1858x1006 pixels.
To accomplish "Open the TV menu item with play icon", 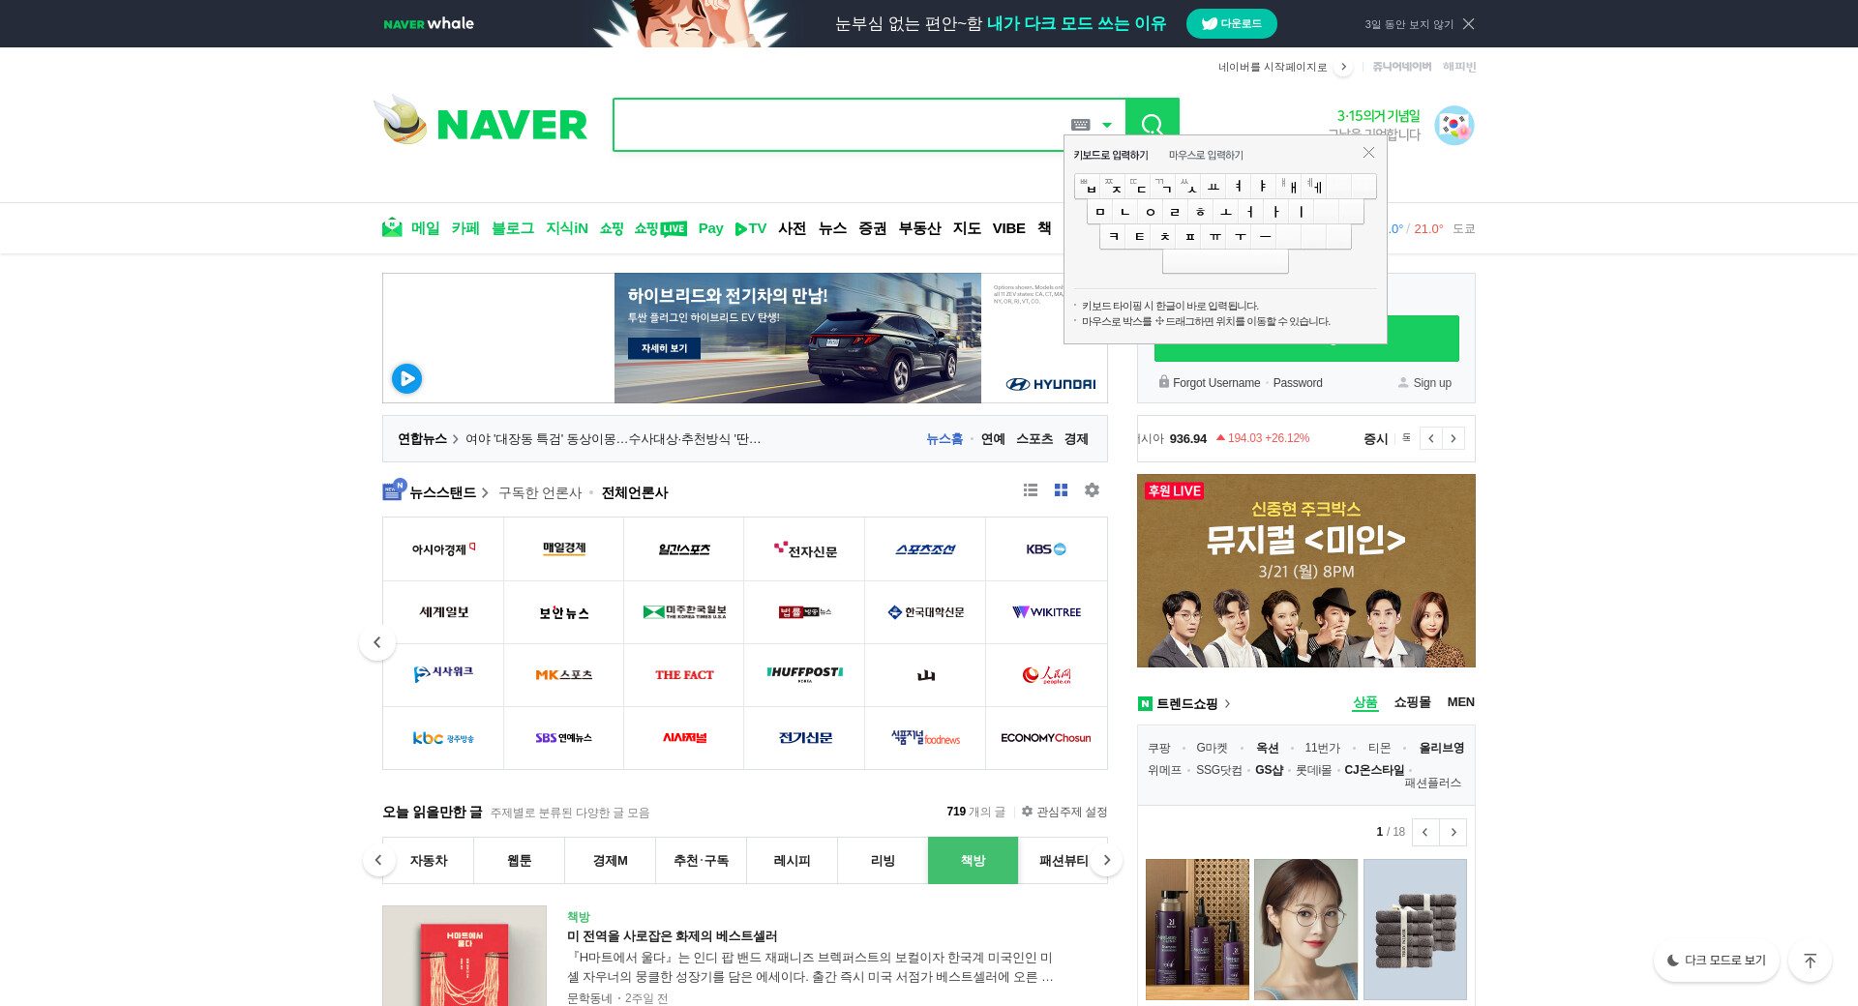I will coord(751,228).
